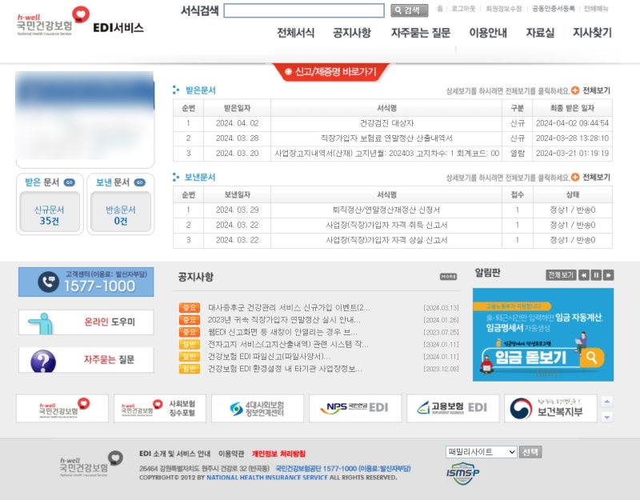Screen dimensions: 640x500
Task: Open notice 전자고지 서비스(고지산출내역) 관련 시스템
Action: coord(288,344)
